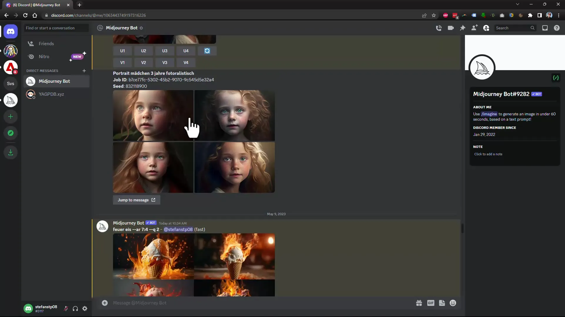Select the Friends menu item in sidebar

pos(46,43)
